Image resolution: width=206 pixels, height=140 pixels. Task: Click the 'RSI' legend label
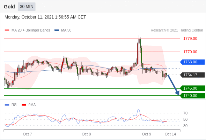coord(14,105)
